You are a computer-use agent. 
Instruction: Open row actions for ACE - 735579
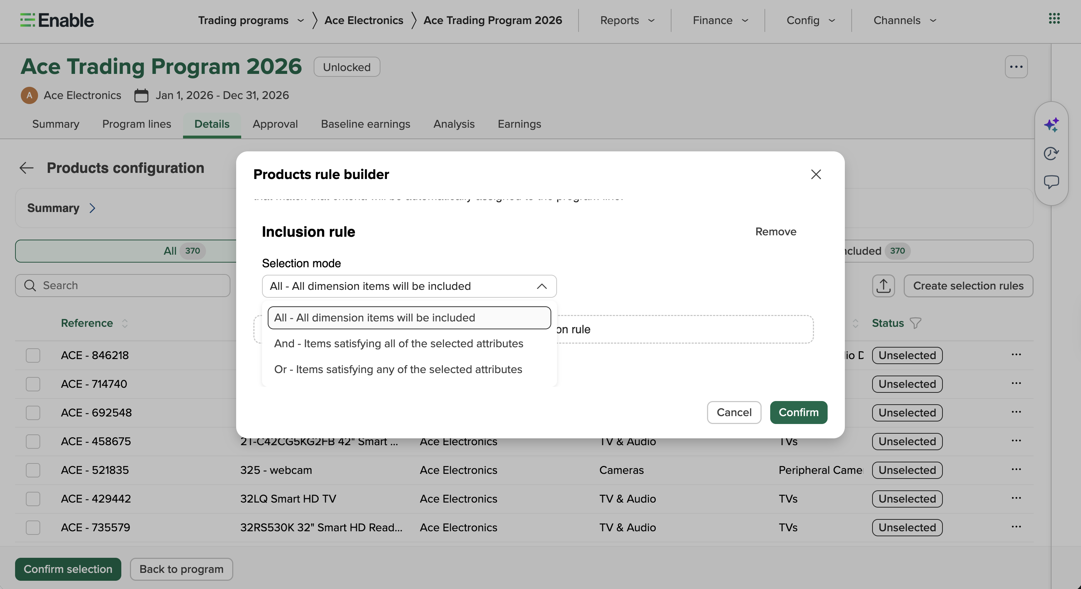click(1016, 527)
